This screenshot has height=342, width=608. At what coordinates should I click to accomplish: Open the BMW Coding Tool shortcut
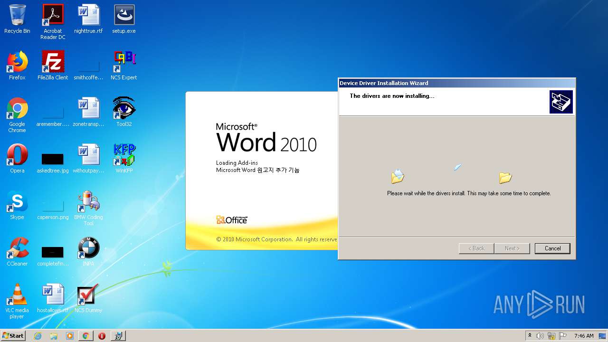pyautogui.click(x=88, y=208)
